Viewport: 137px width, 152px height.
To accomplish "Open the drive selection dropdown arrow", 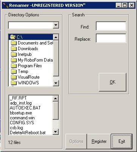I will coord(56,25).
